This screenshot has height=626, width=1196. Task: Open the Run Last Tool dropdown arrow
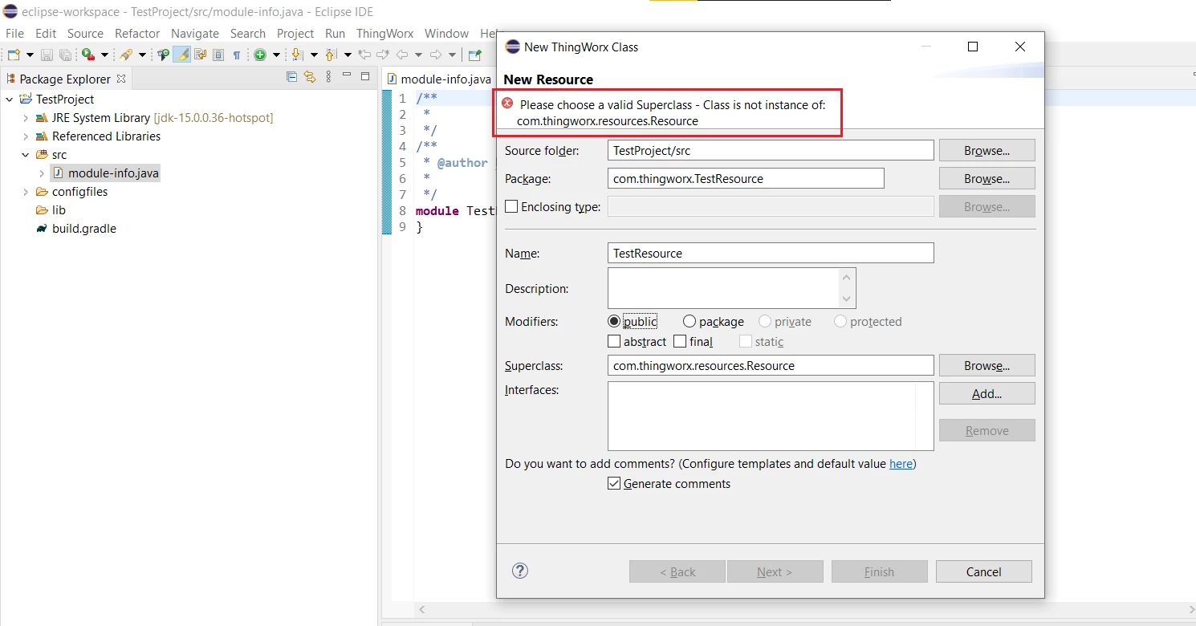pos(104,55)
